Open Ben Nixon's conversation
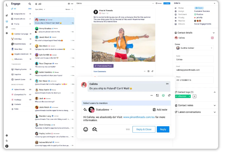 pyautogui.click(x=54, y=83)
